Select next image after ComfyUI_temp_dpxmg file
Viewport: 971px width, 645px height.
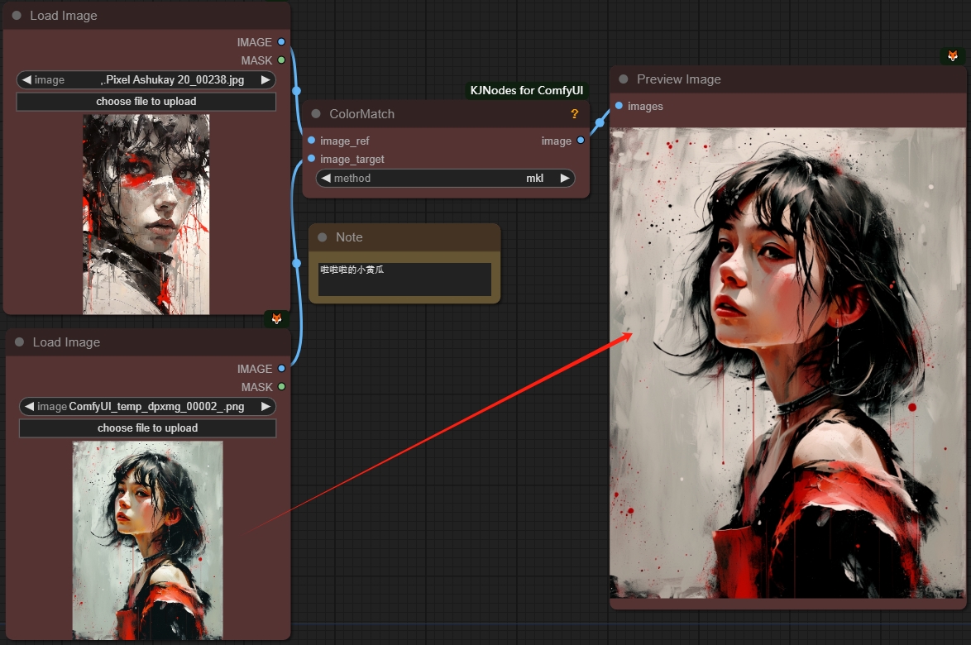265,407
